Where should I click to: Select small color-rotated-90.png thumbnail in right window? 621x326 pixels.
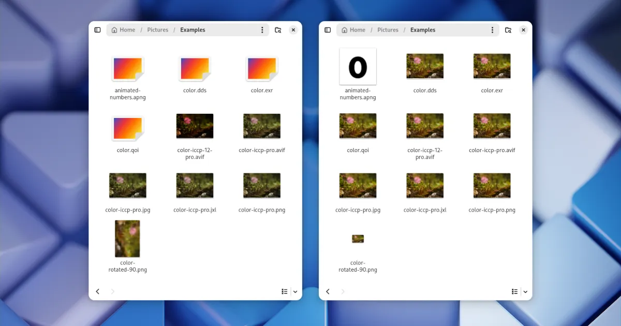(358, 239)
